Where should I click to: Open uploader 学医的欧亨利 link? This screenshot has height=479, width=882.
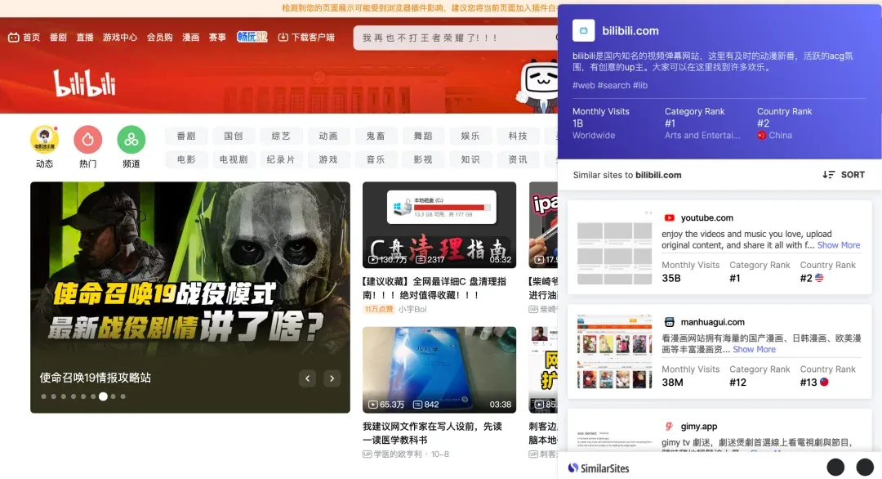click(398, 454)
